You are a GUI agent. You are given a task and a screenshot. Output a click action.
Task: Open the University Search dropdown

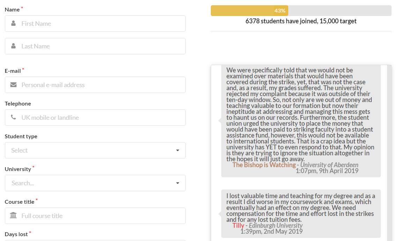pyautogui.click(x=95, y=183)
